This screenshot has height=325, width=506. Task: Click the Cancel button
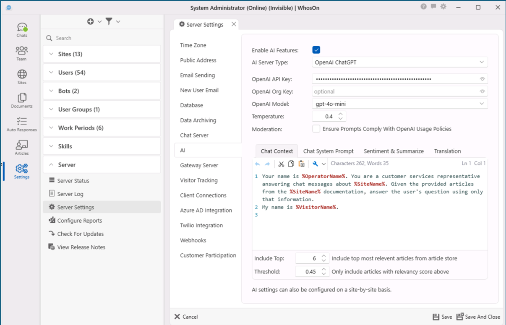point(186,317)
